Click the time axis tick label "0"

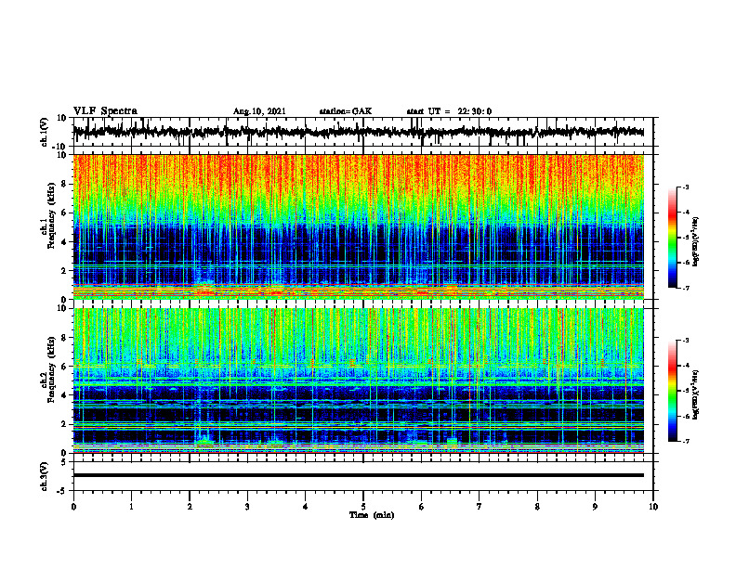click(x=73, y=507)
